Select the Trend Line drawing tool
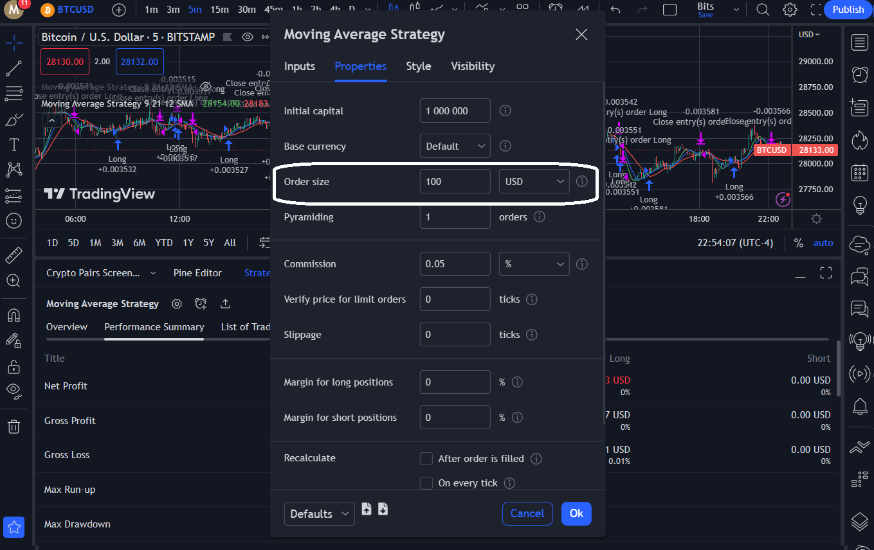The width and height of the screenshot is (874, 550). pos(14,68)
